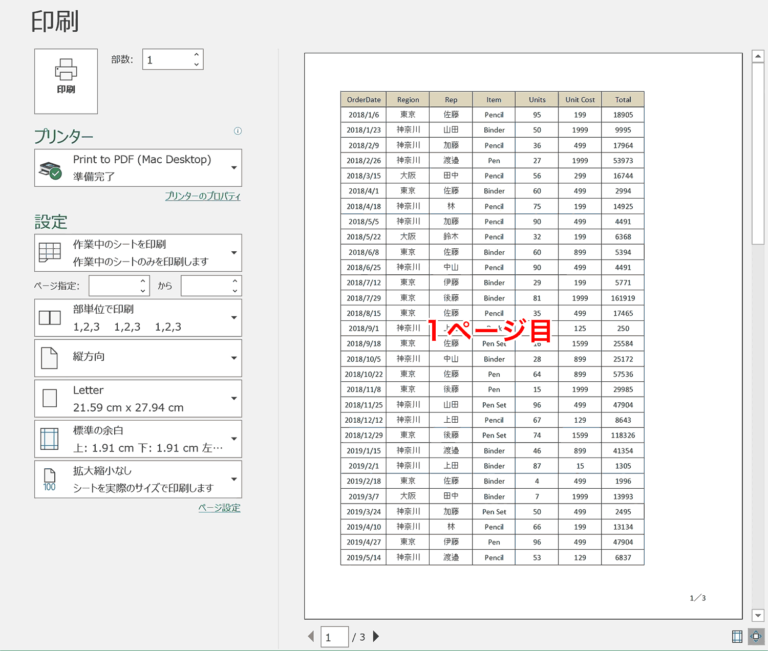768x651 pixels.
Task: Decrease the end page value after から
Action: [235, 291]
